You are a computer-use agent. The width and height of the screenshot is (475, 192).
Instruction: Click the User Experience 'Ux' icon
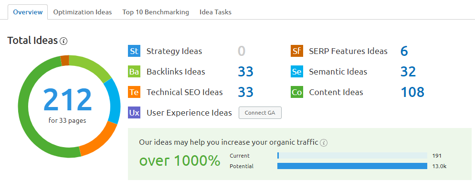(x=134, y=113)
